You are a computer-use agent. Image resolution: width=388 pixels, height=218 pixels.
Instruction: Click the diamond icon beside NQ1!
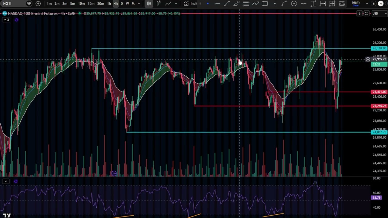click(29, 4)
